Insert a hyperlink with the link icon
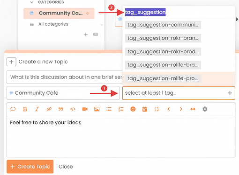 pyautogui.click(x=49, y=109)
